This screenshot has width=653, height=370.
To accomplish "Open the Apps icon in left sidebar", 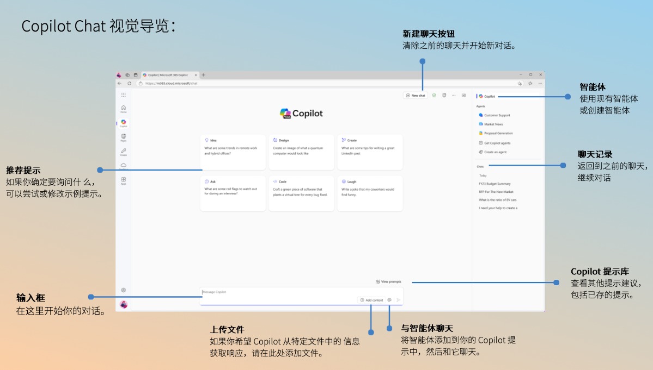I will [x=124, y=180].
